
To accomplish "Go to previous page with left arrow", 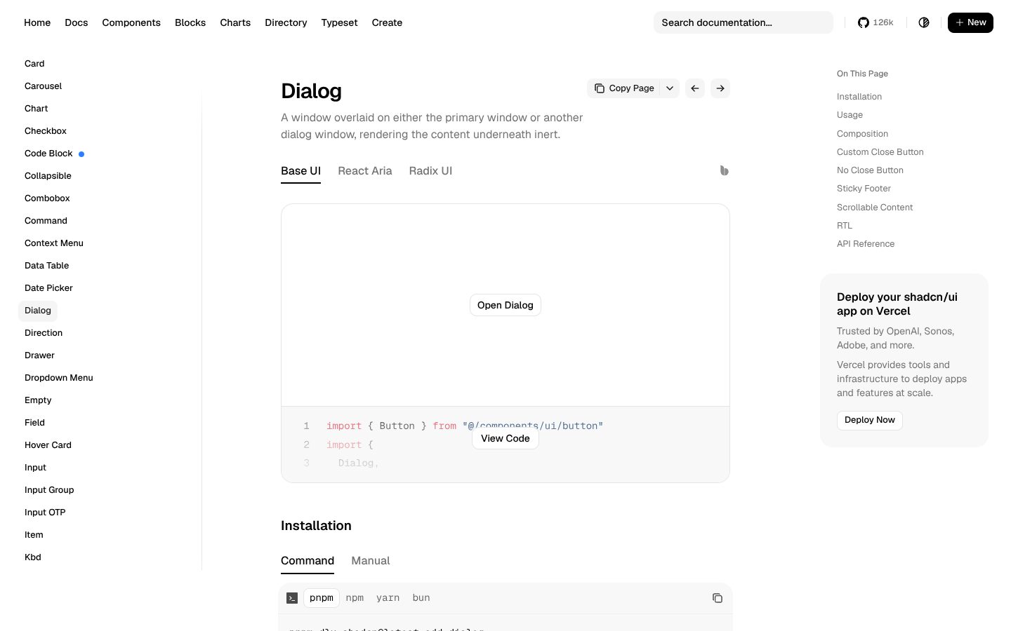I will [x=695, y=88].
